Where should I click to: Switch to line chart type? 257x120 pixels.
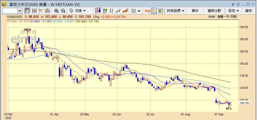coord(118,11)
